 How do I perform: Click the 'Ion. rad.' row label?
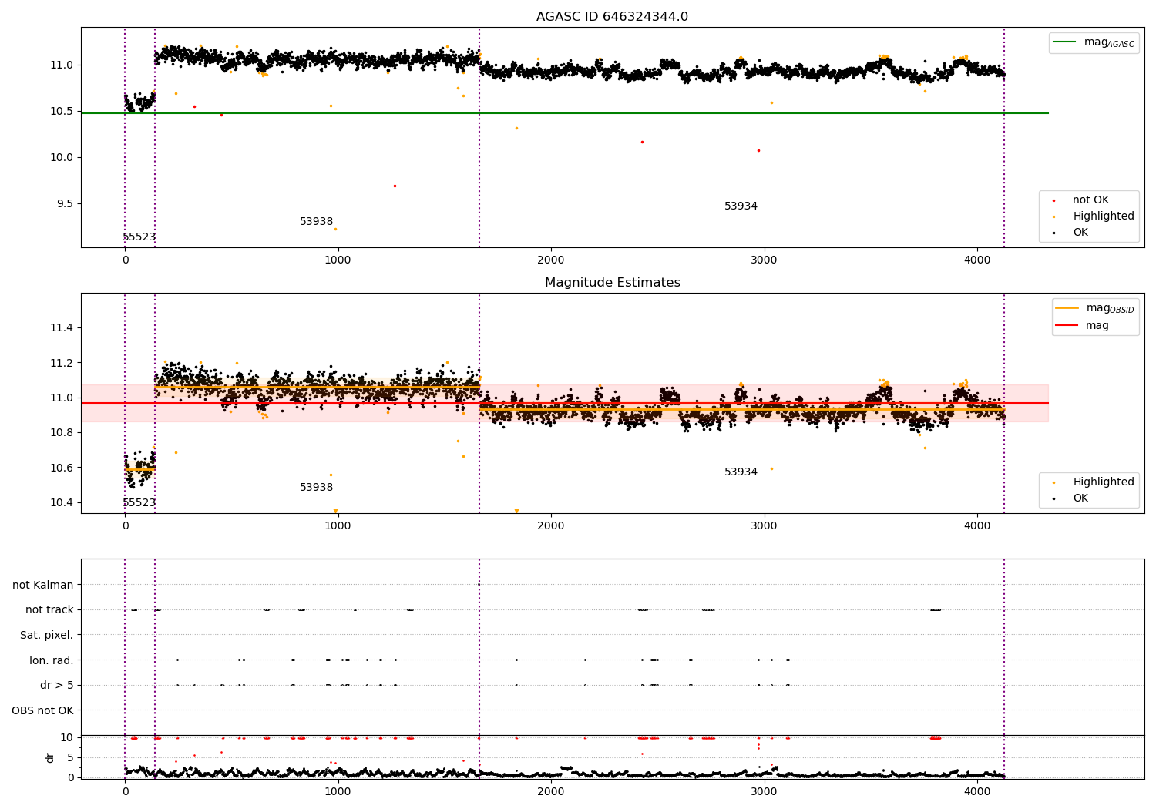(52, 660)
